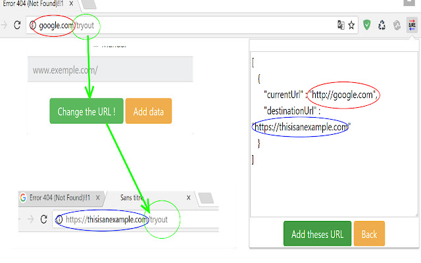Go forward in the lower browser
The width and height of the screenshot is (421, 263).
pos(31,220)
